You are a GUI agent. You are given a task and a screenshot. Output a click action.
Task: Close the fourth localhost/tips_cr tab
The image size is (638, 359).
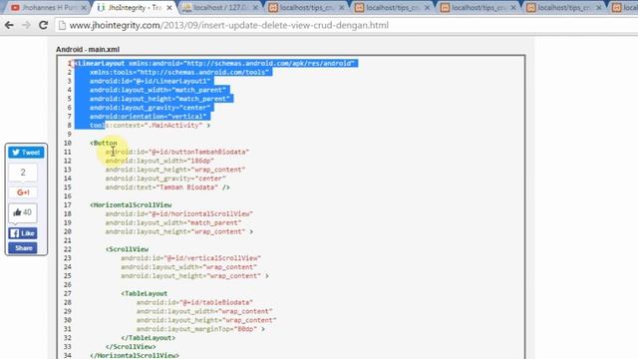pos(599,8)
